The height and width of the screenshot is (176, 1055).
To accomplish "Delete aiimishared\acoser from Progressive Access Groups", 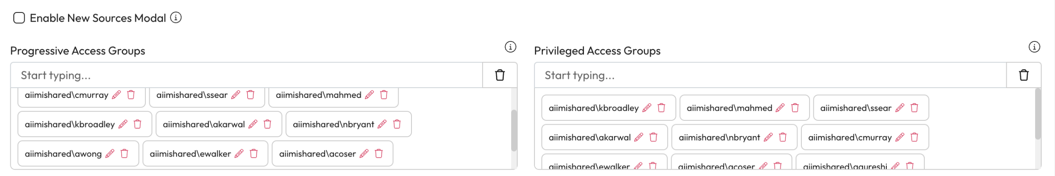I will (379, 154).
